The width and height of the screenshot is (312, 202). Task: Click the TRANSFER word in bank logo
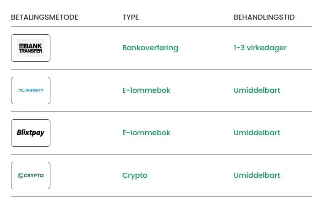point(31,51)
